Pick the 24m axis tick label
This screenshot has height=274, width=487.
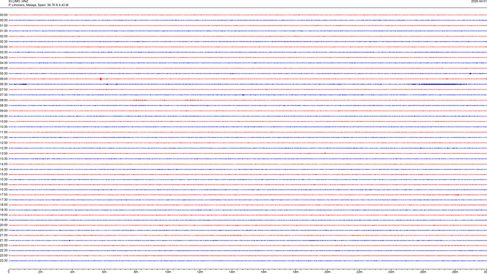click(391, 272)
